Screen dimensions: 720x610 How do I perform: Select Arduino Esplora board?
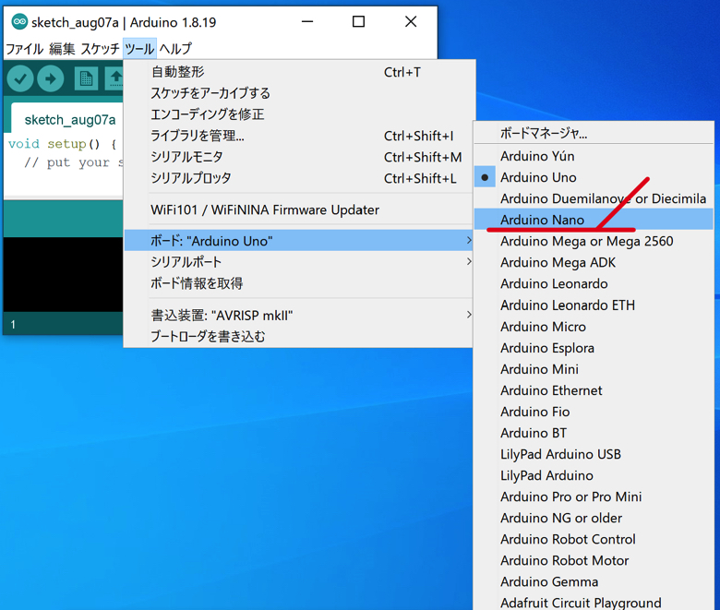click(x=594, y=348)
